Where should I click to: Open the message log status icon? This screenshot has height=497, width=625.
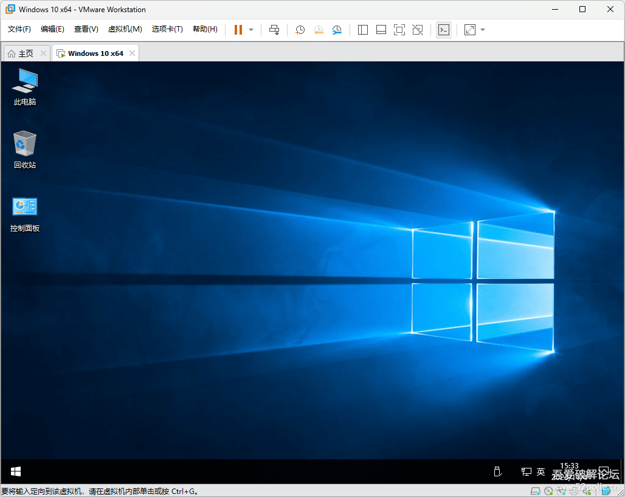[x=606, y=490]
